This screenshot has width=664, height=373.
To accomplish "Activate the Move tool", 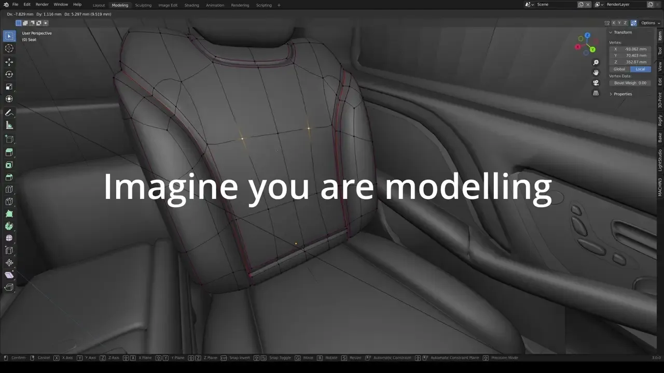I will click(x=9, y=62).
